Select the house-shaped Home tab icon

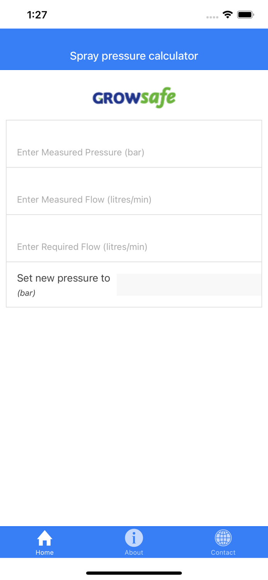coord(44,537)
